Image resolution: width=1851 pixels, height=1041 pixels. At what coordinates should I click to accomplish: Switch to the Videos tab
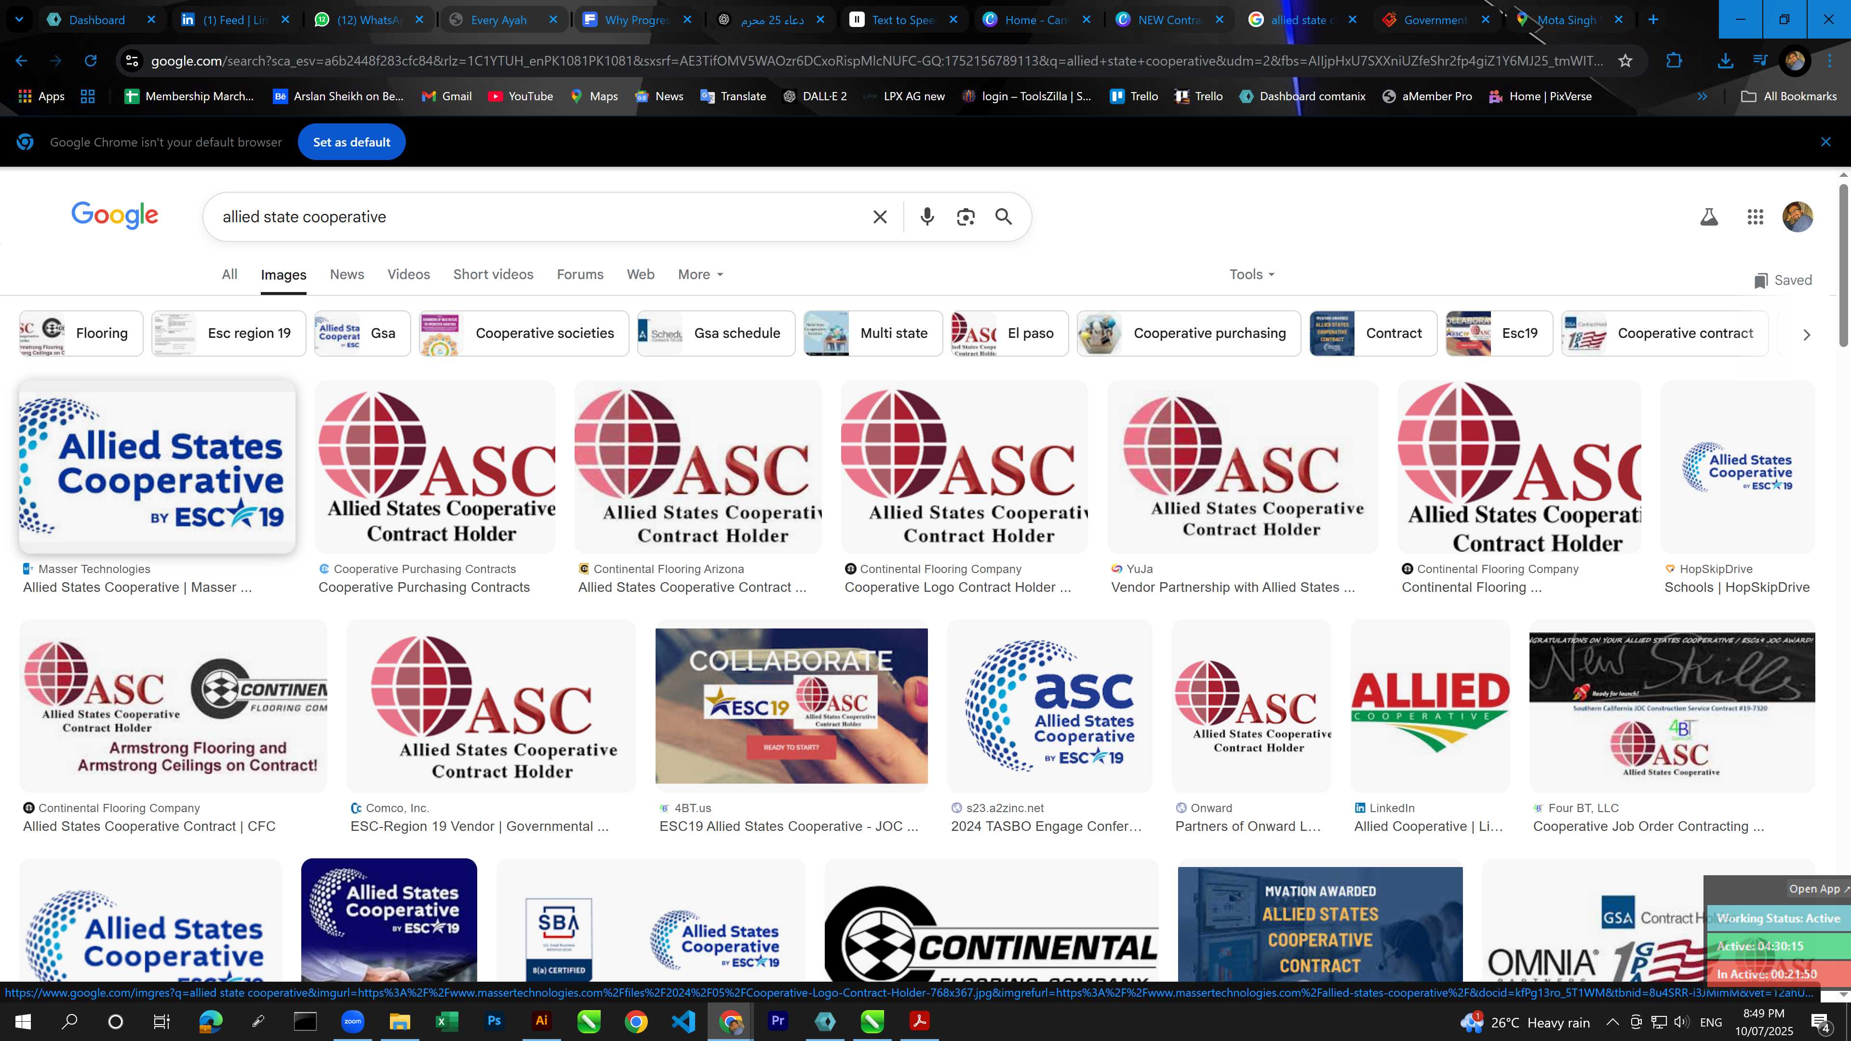[x=409, y=274]
